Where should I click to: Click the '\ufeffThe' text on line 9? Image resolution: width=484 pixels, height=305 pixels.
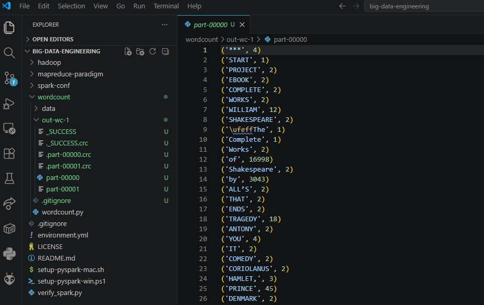point(246,129)
